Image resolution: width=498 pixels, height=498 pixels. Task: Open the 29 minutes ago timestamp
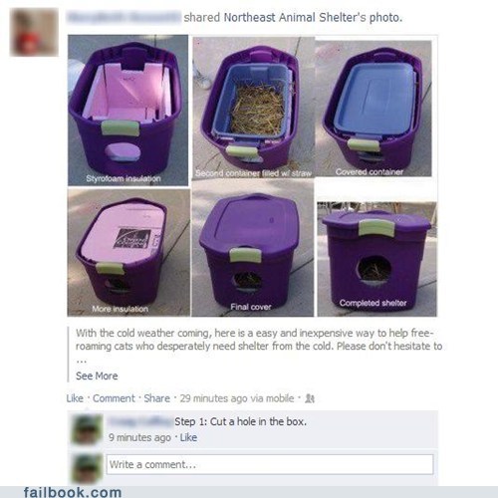pyautogui.click(x=237, y=398)
